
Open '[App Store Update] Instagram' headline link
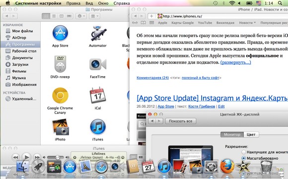click(212, 98)
